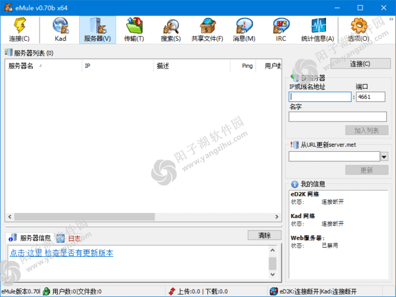Open the Messages (消息) toolbar icon

click(x=244, y=26)
